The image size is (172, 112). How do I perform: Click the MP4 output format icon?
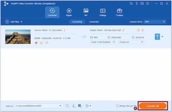tap(157, 37)
